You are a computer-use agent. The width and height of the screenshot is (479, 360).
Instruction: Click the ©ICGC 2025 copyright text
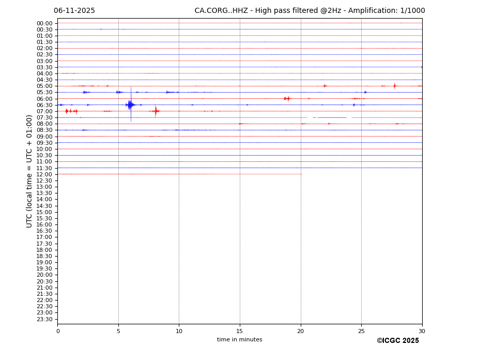tap(397, 341)
